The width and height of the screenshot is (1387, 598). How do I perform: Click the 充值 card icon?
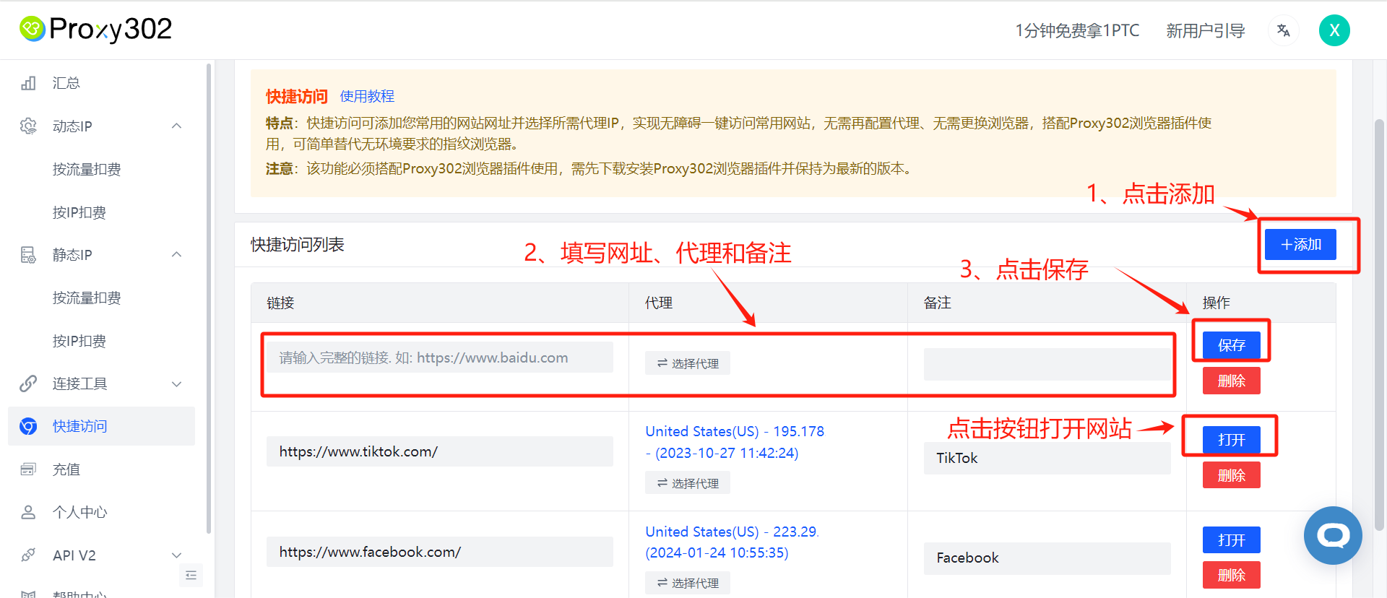[28, 469]
